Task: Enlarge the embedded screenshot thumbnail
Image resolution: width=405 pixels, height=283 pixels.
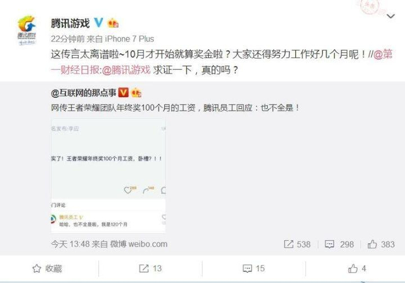Action: [108, 176]
